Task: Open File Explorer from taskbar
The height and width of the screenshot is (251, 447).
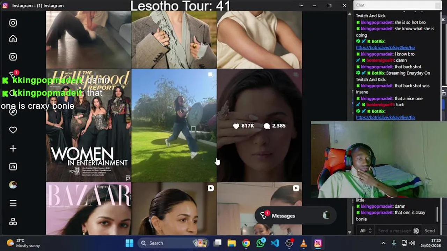Action: (232, 243)
